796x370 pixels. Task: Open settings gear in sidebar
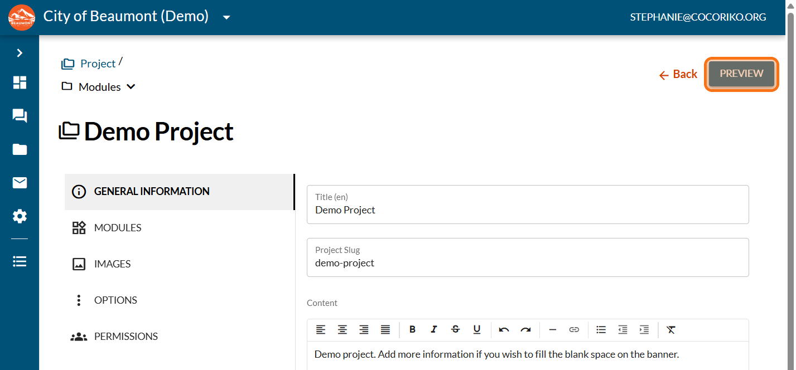[20, 216]
